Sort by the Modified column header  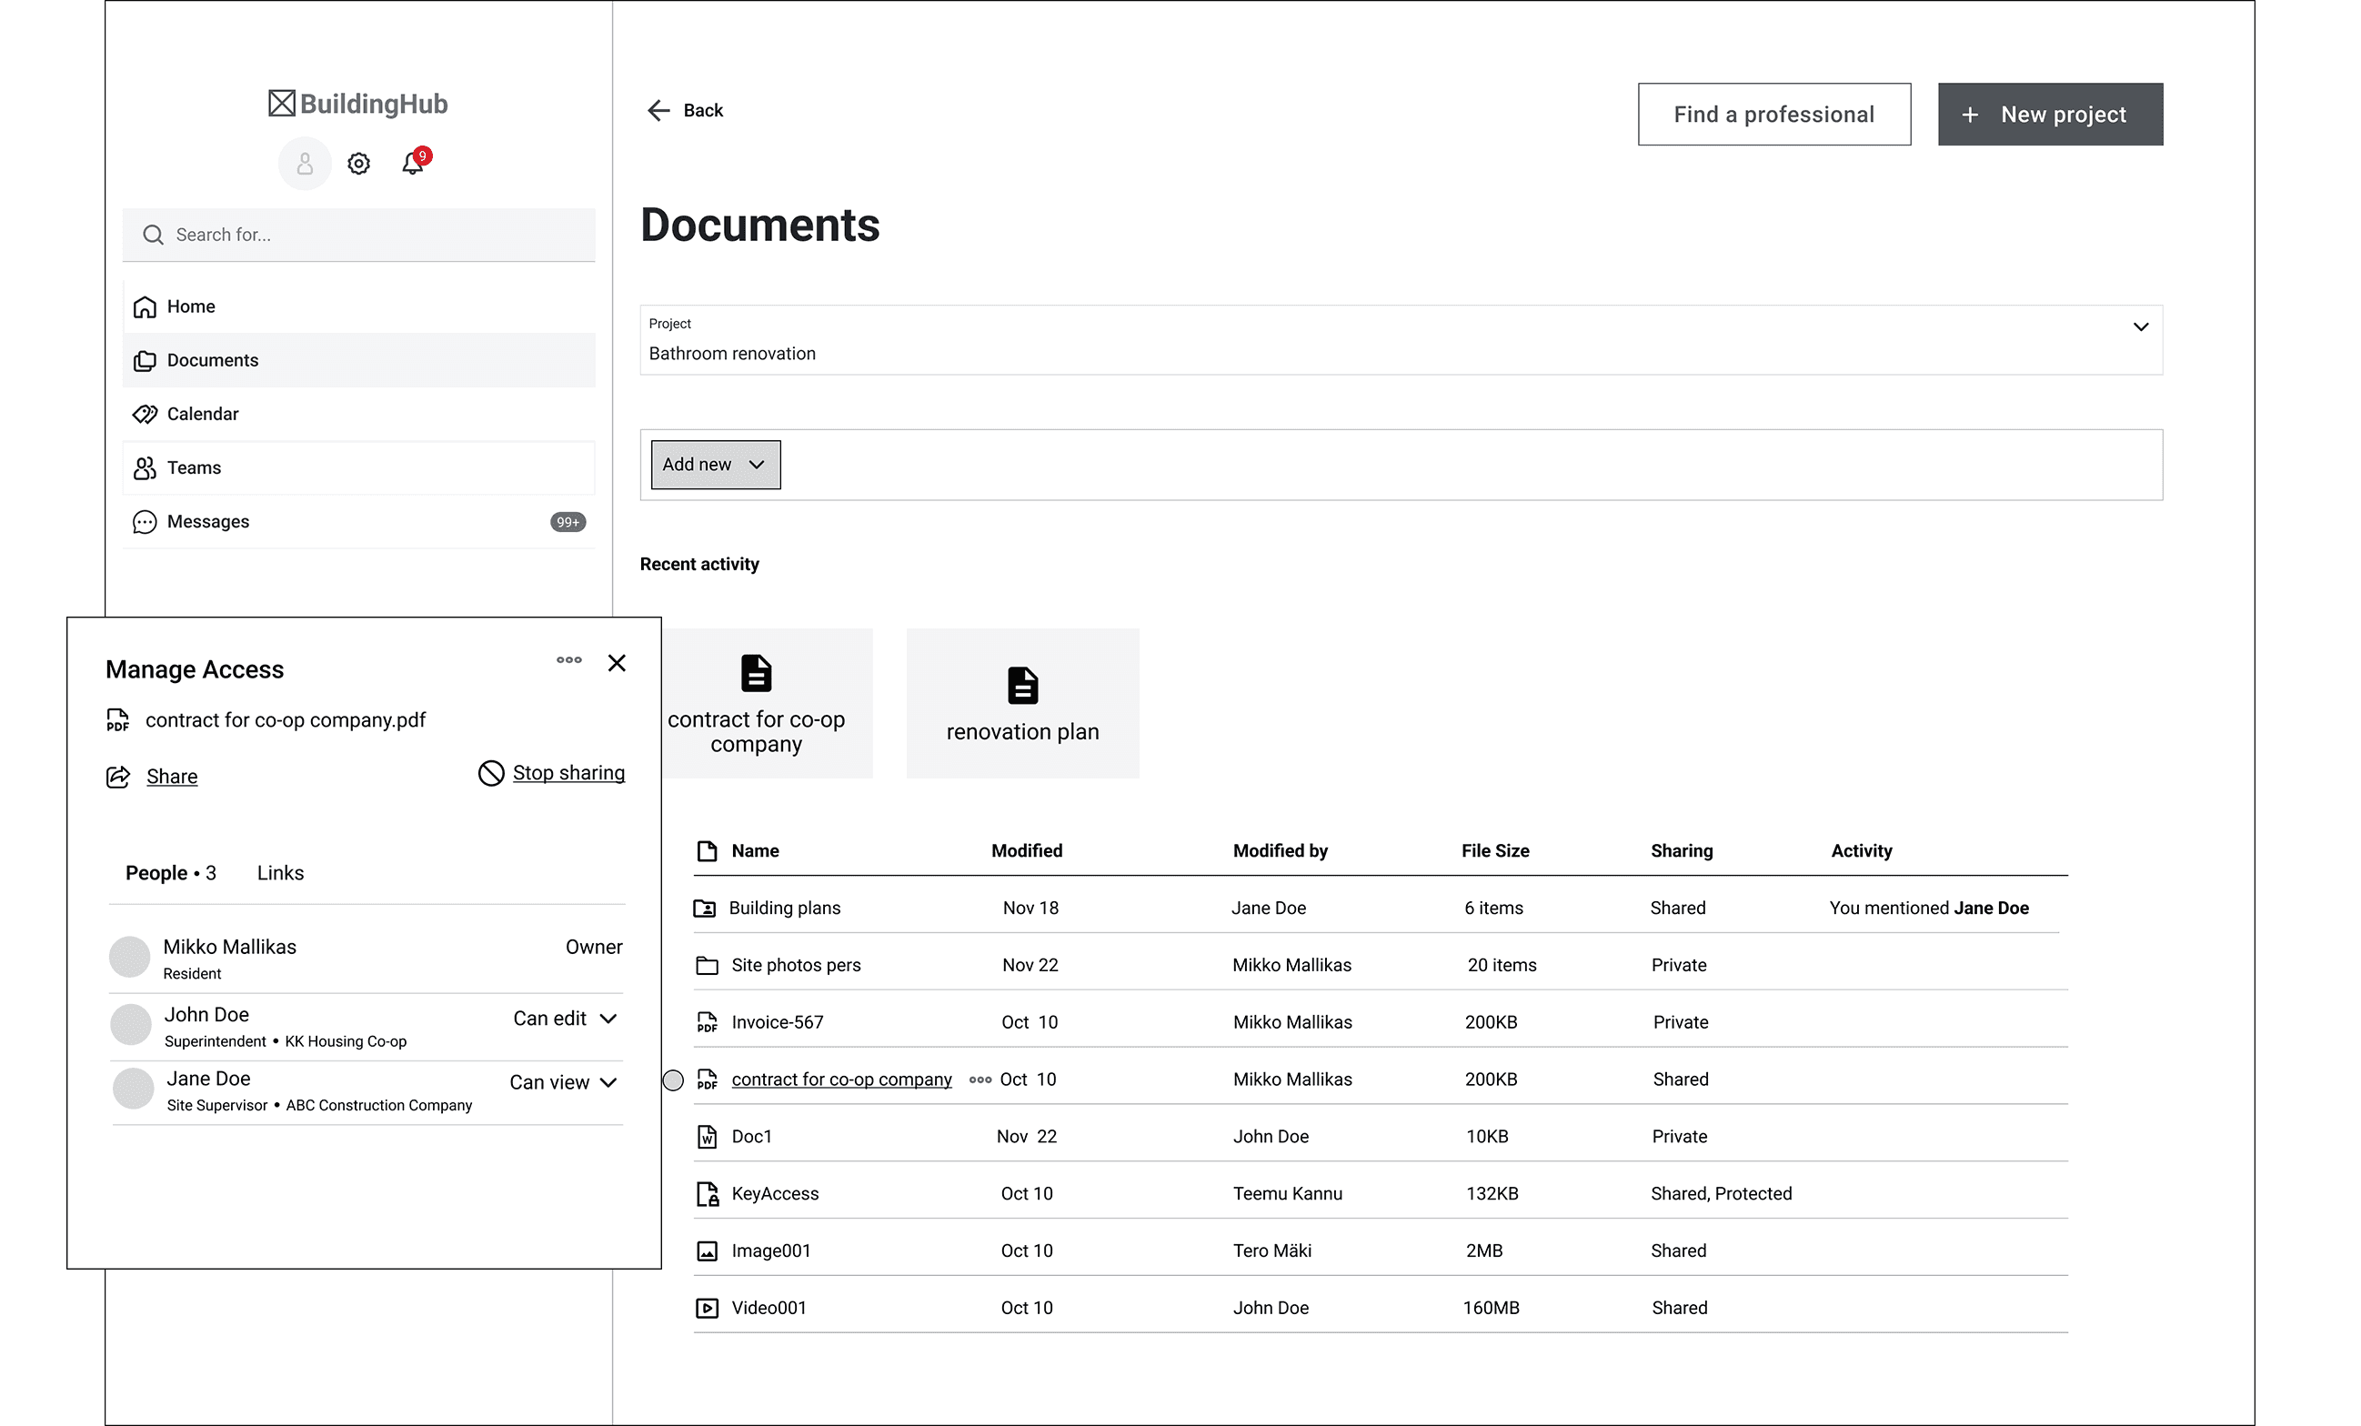point(1026,851)
